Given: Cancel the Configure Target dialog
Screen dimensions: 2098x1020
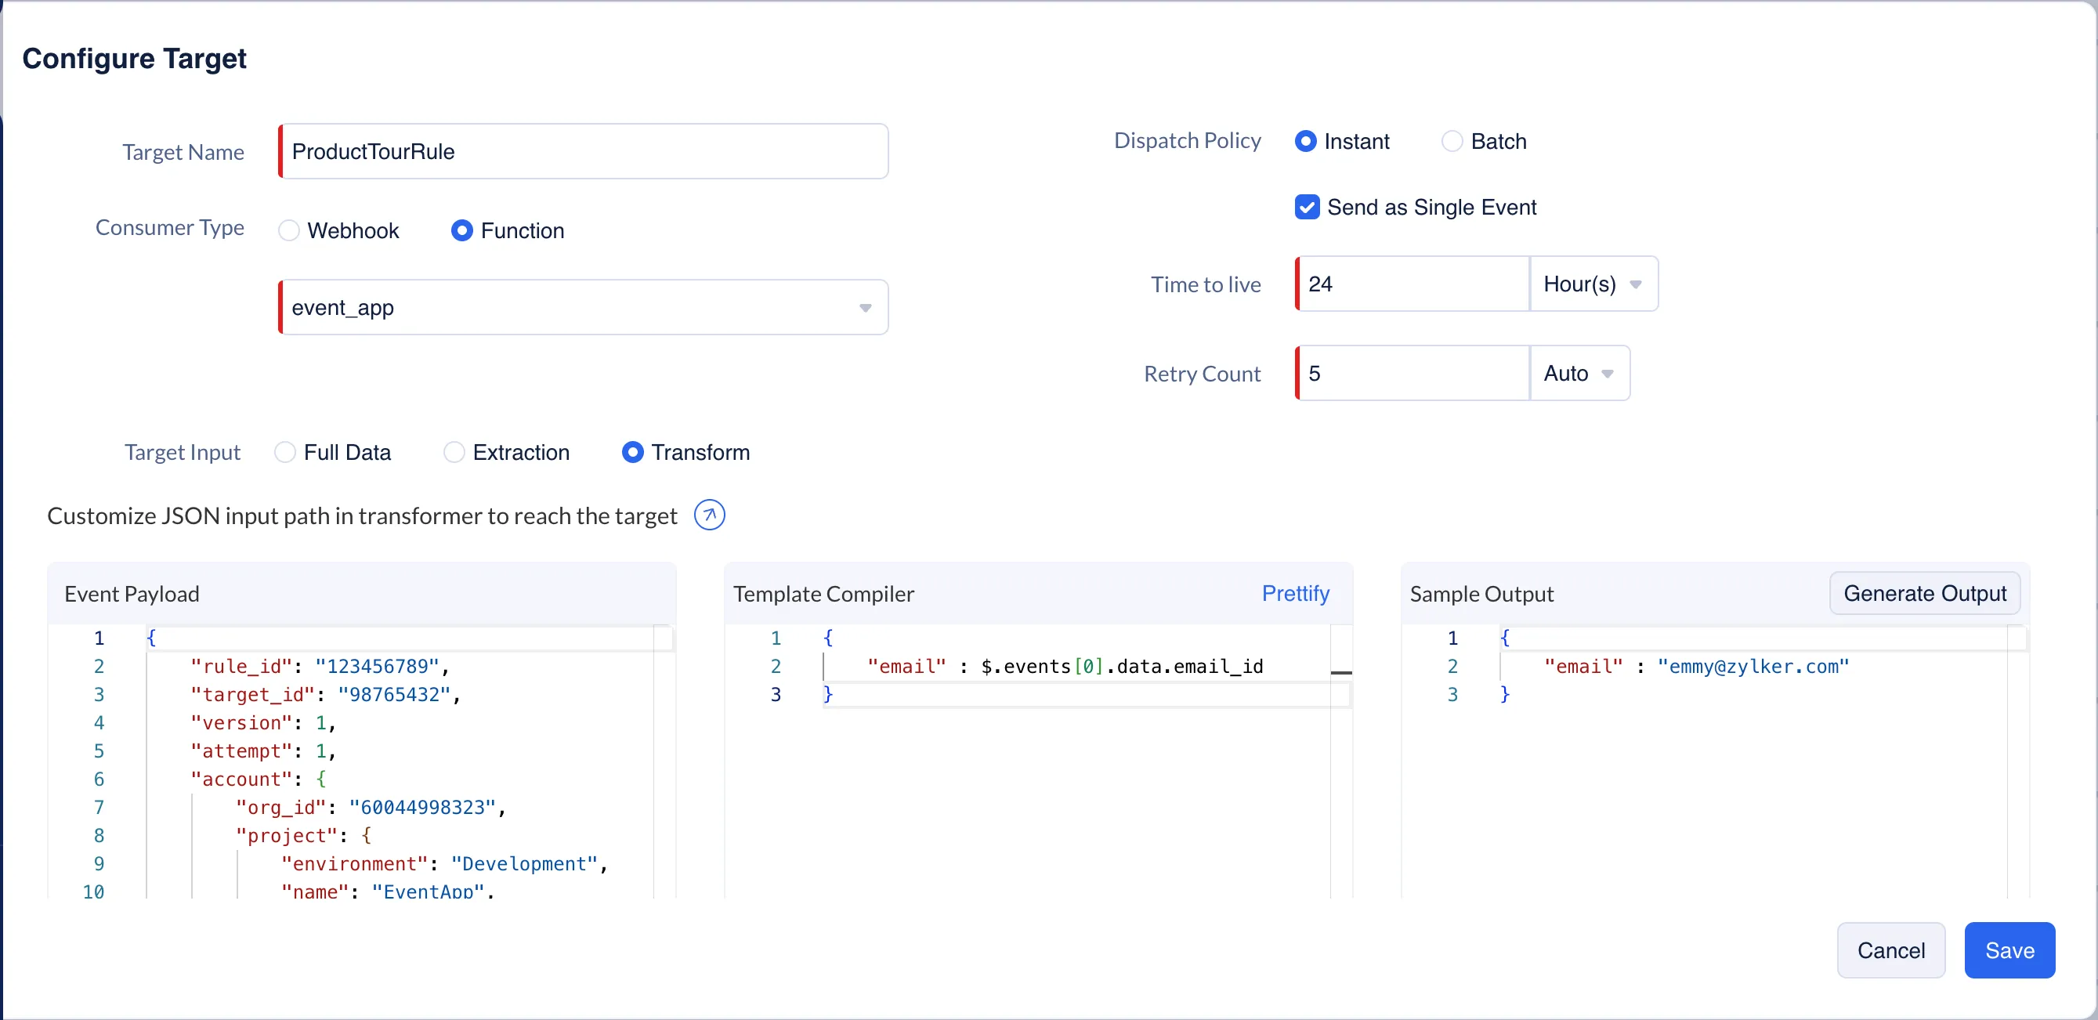Looking at the screenshot, I should coord(1890,950).
